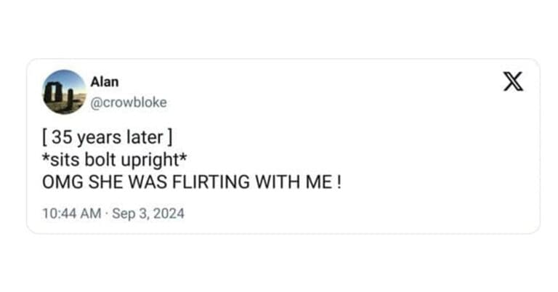Click the word WITH in the tweet
This screenshot has height=292, width=558.
point(275,182)
